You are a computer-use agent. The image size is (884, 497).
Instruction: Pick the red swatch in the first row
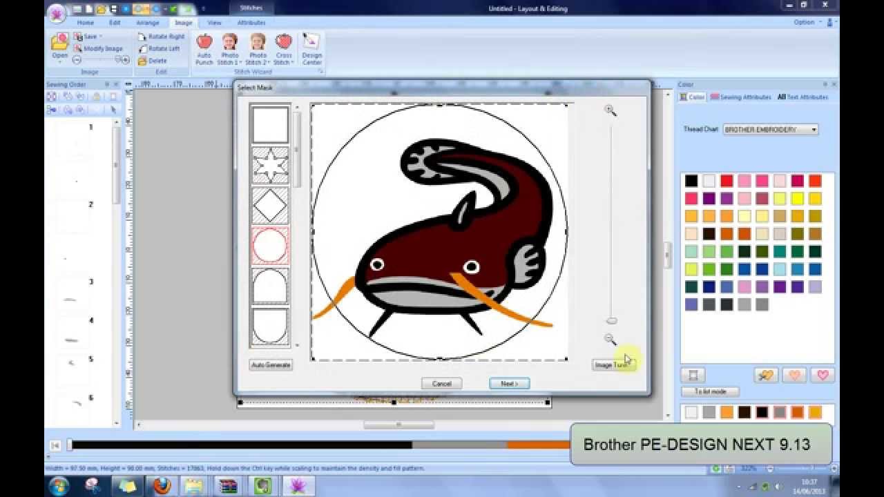tap(727, 181)
